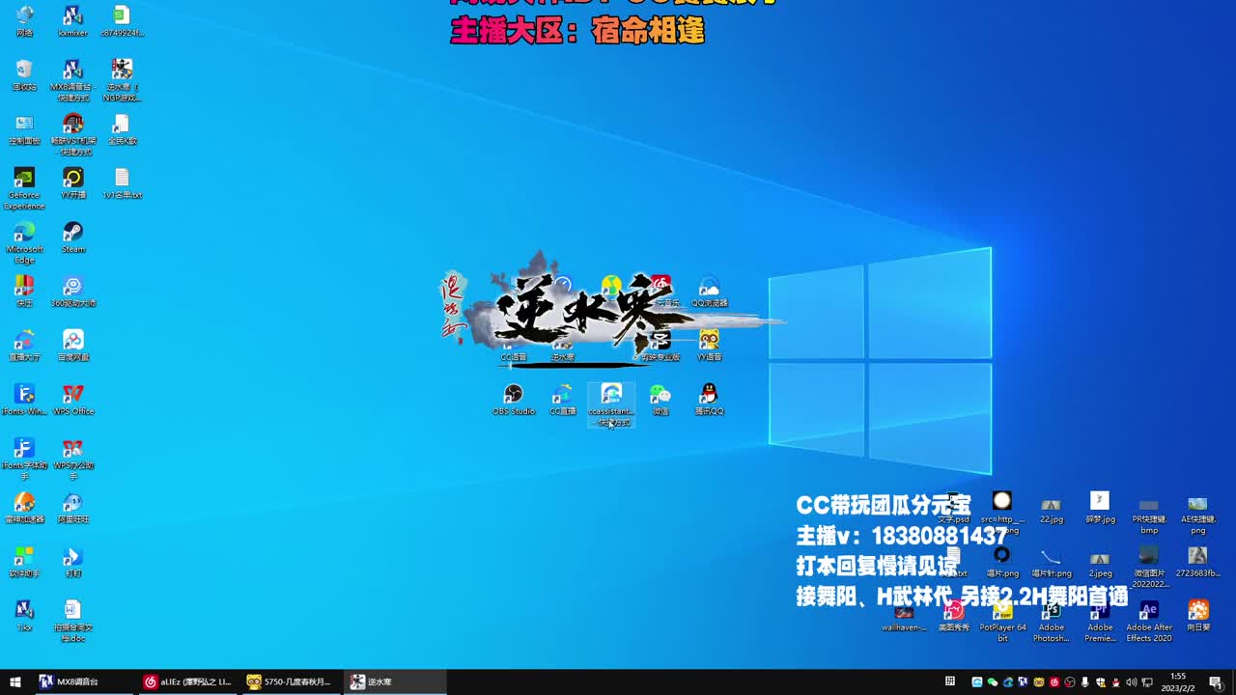Image resolution: width=1236 pixels, height=695 pixels.
Task: Launch Microsoft Edge desktop shortcut
Action: 24,241
